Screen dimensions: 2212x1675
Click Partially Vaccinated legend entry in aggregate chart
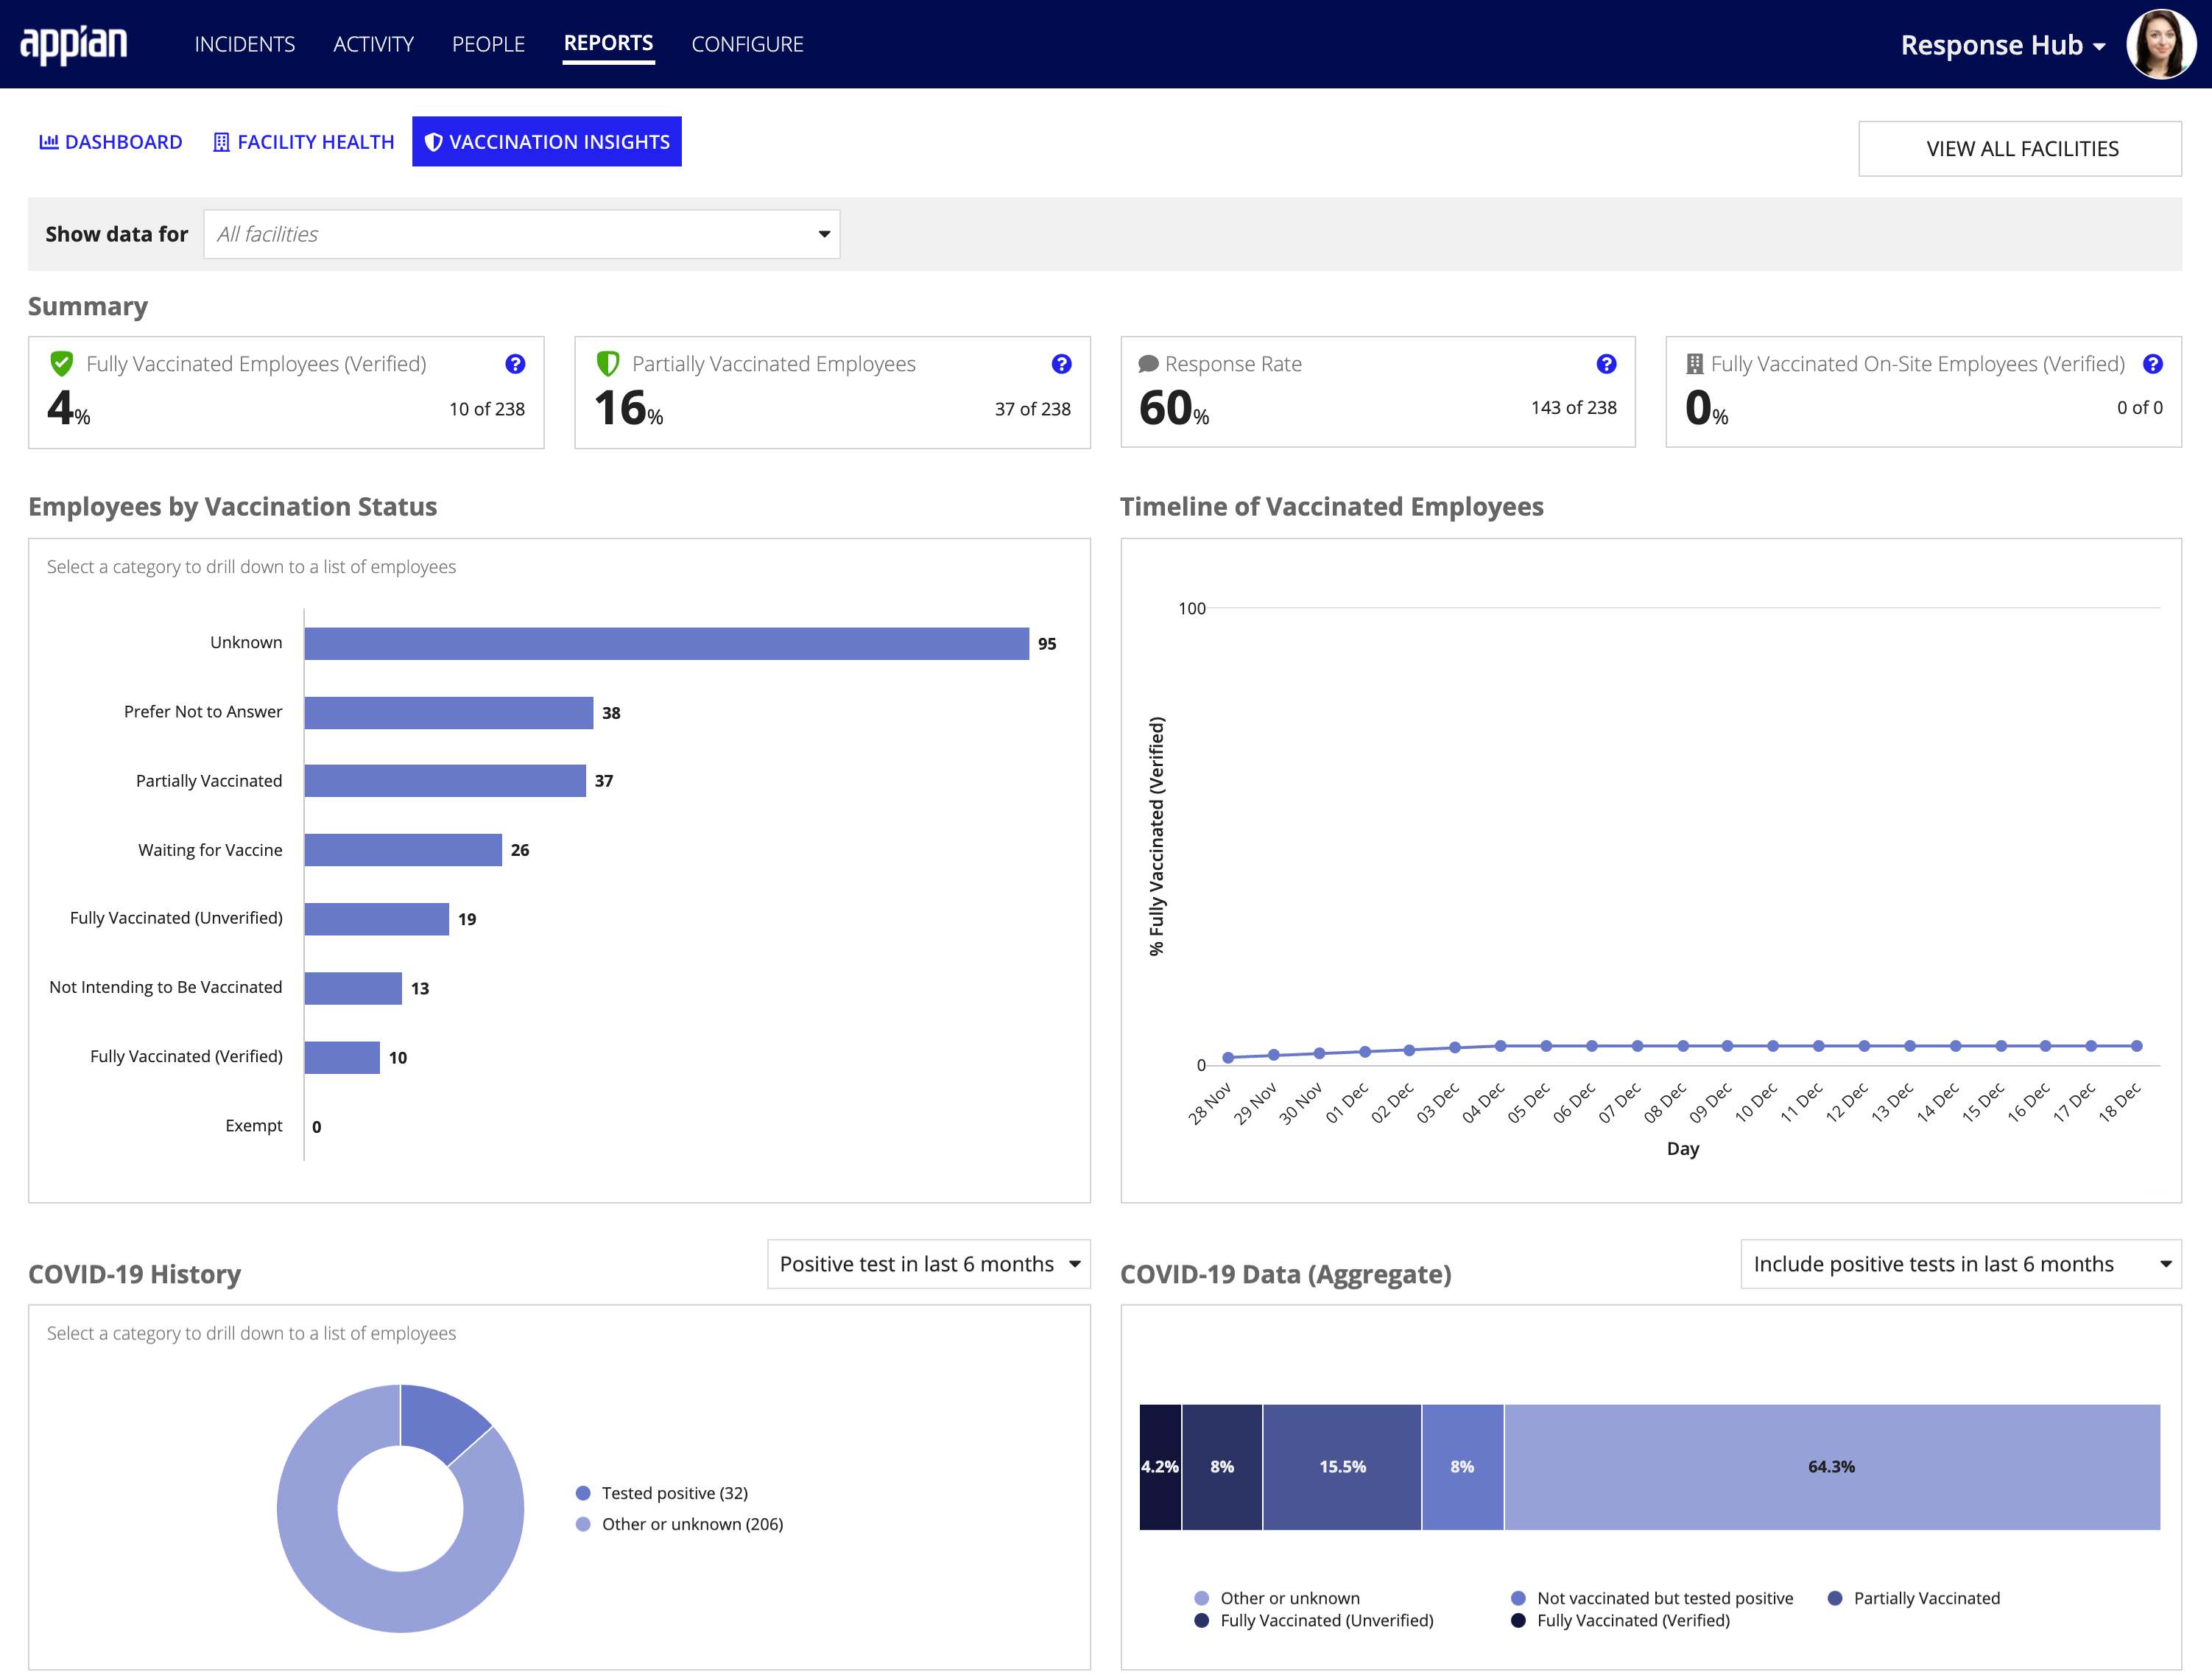tap(1914, 1598)
